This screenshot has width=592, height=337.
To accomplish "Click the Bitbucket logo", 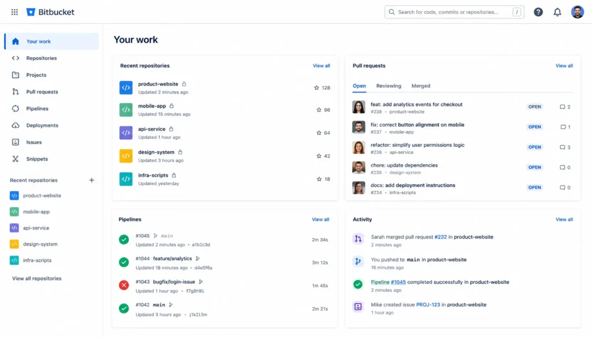I will point(50,12).
